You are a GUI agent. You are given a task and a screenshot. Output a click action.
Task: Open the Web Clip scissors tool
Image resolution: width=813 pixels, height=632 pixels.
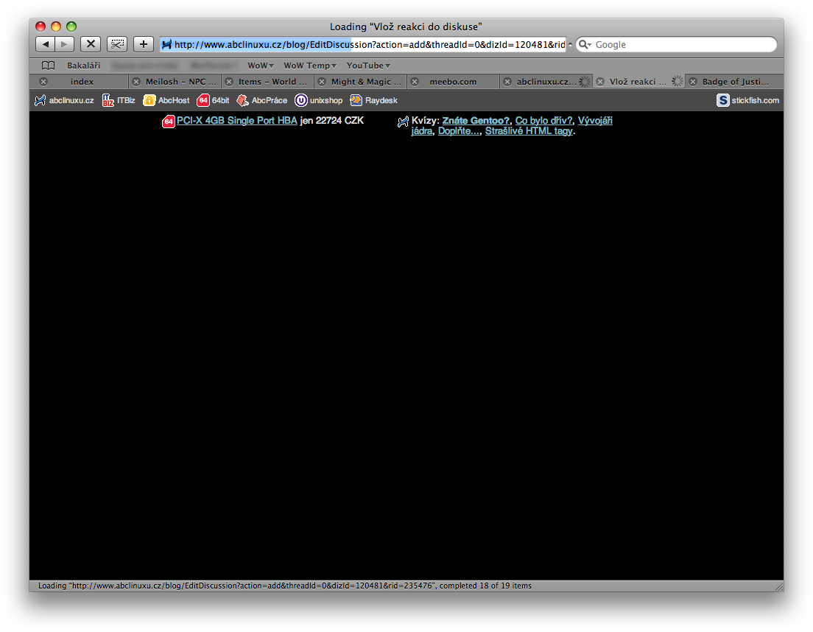pos(117,44)
